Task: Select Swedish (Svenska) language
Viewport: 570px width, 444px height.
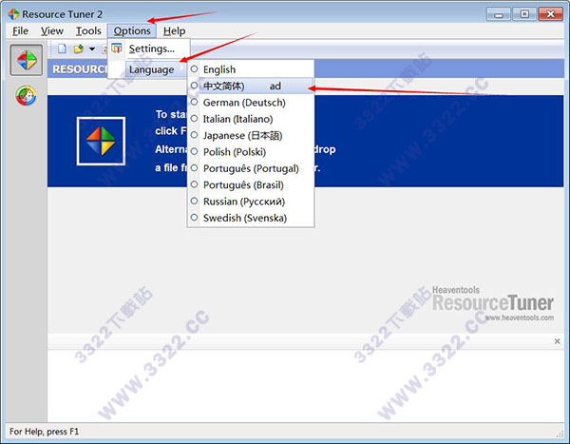Action: [251, 218]
